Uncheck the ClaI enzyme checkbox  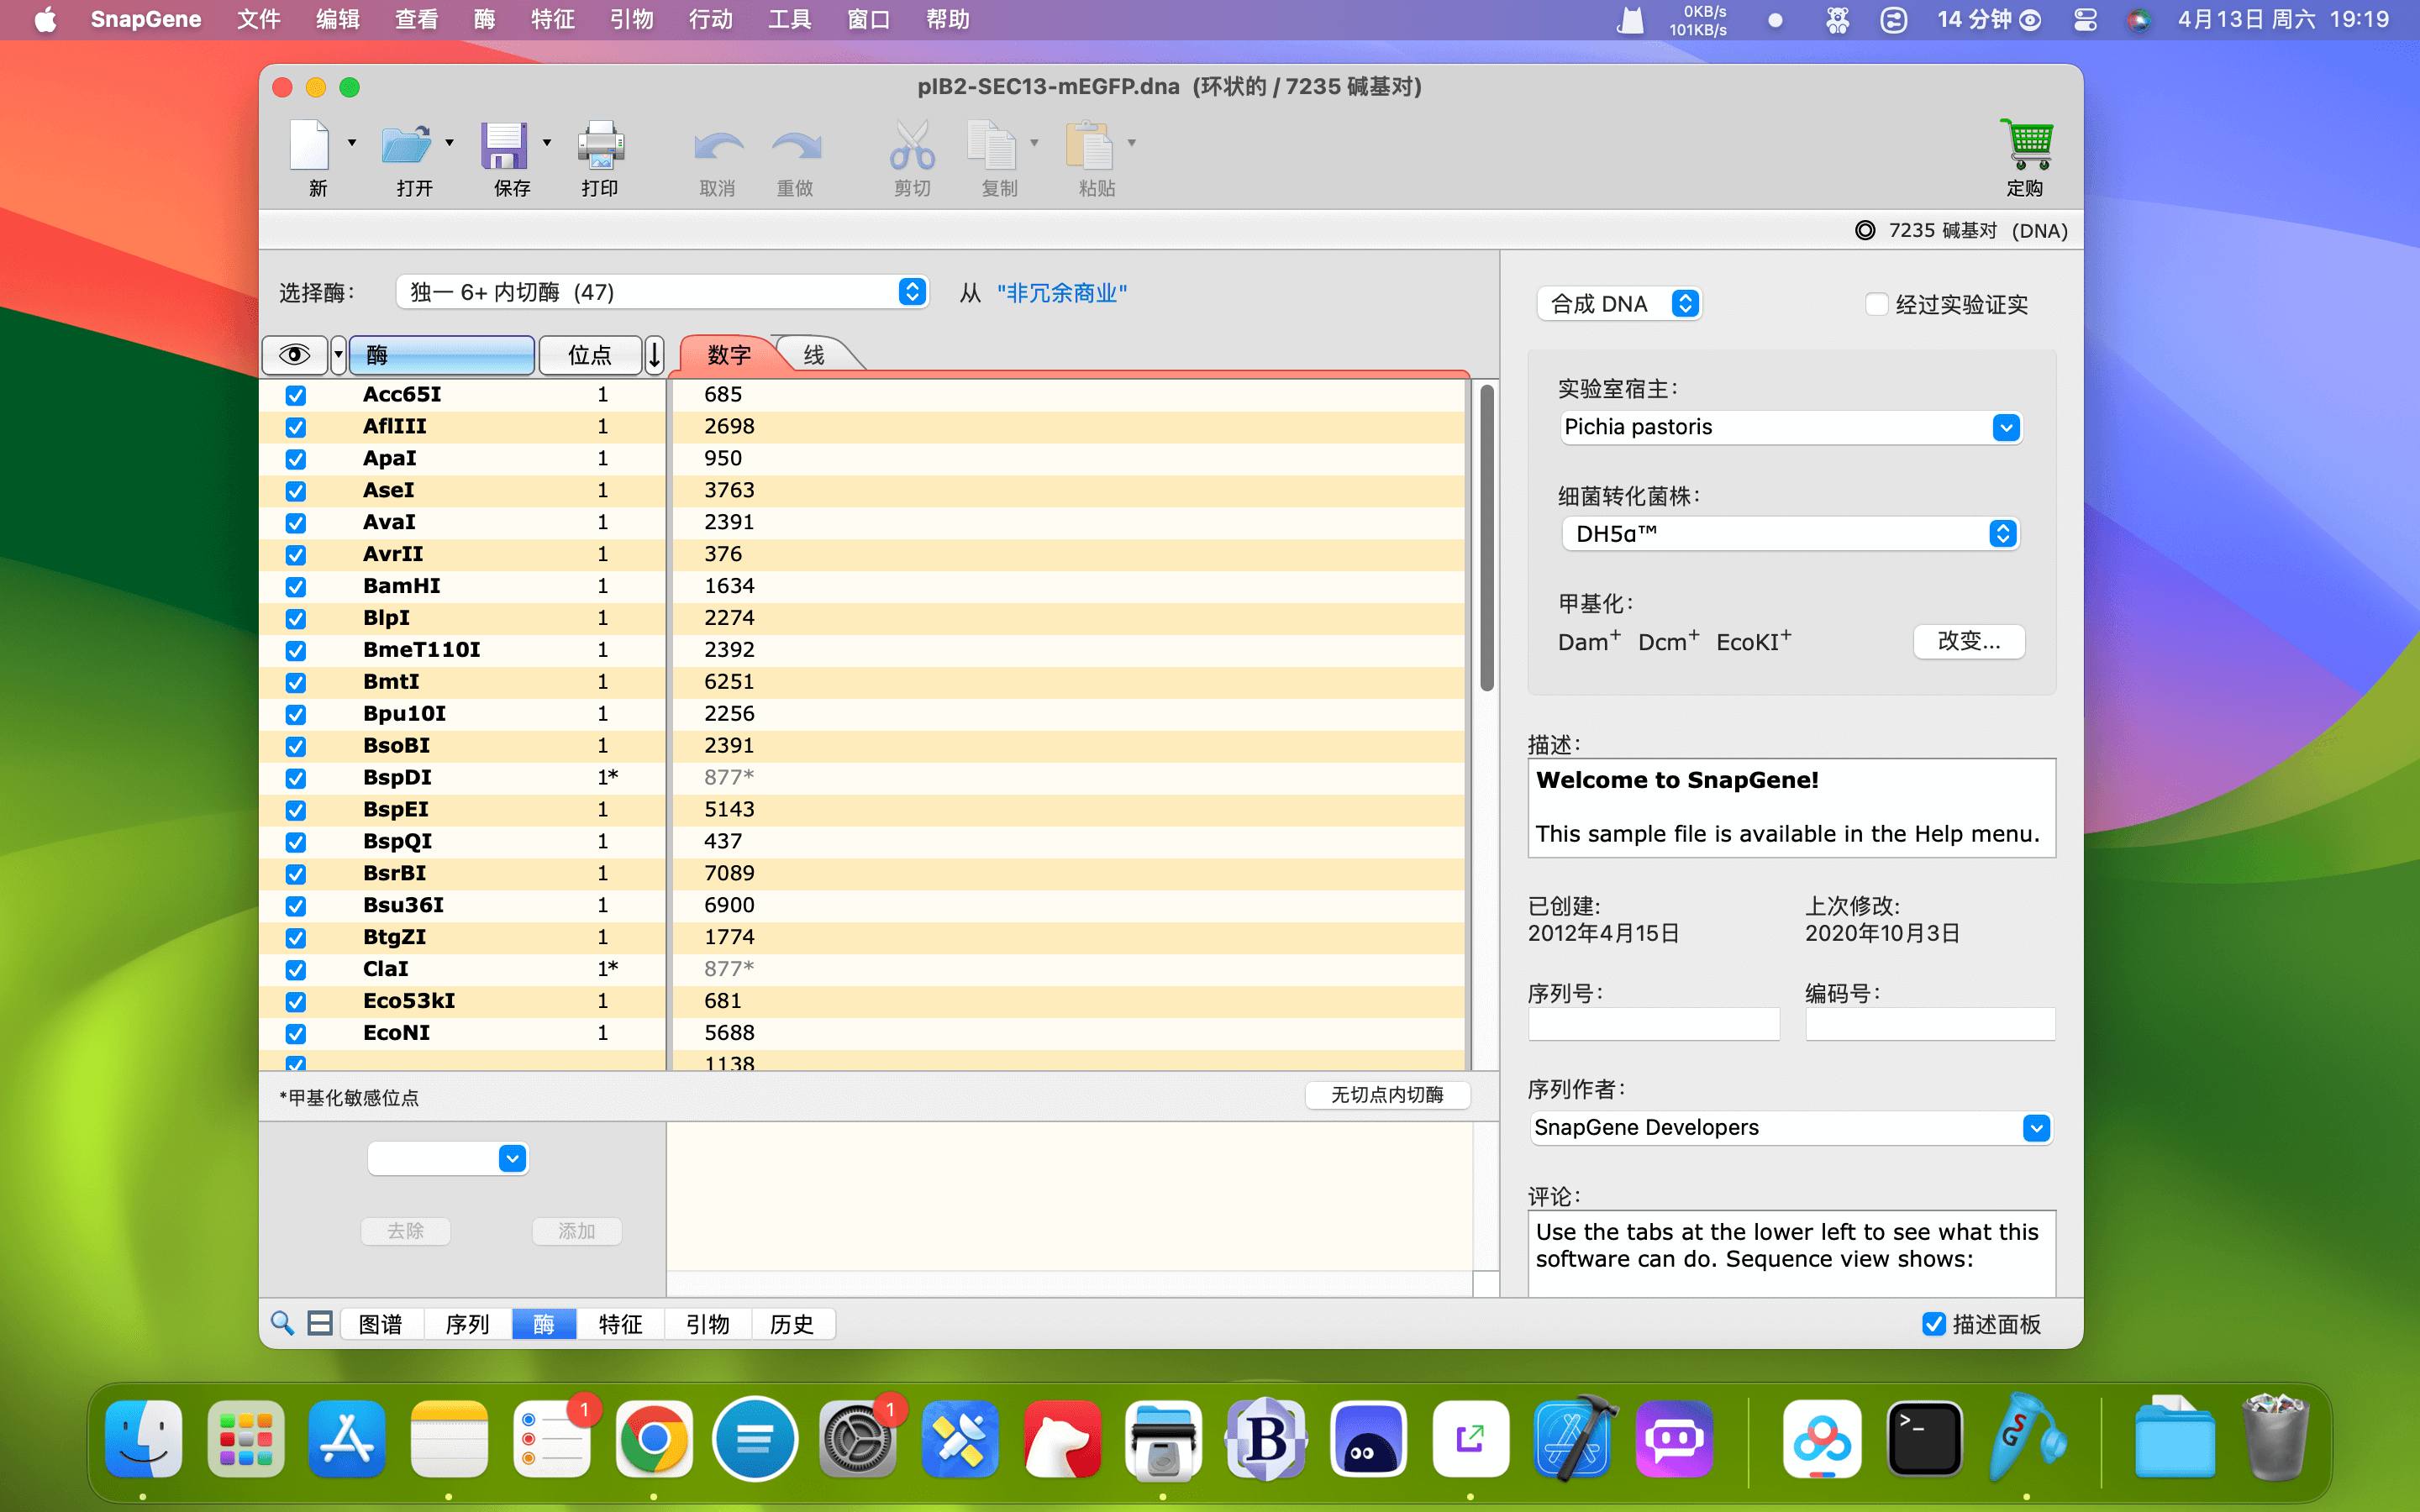click(x=295, y=970)
